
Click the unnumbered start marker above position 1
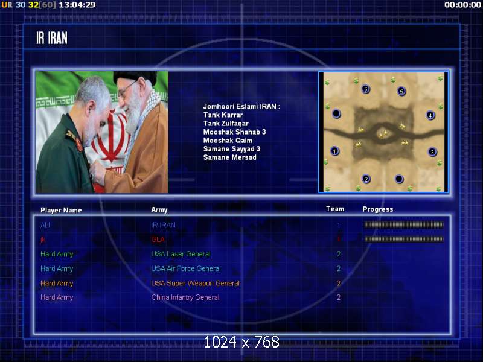click(336, 114)
